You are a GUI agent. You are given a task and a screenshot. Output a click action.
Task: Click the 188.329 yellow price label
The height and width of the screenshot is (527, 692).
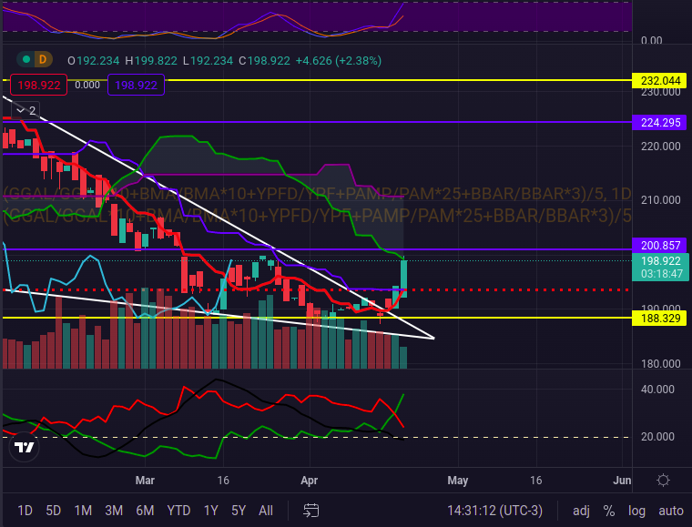coord(659,318)
